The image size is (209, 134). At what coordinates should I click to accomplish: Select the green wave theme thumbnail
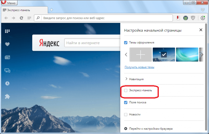point(187,55)
